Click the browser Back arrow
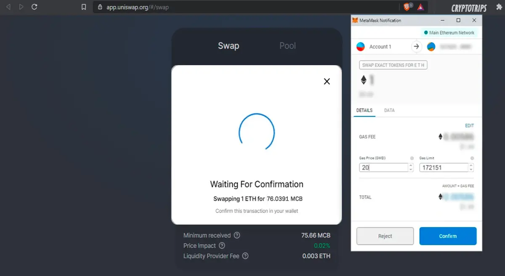505x276 pixels. [x=8, y=7]
